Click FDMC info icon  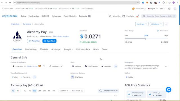(x=159, y=93)
